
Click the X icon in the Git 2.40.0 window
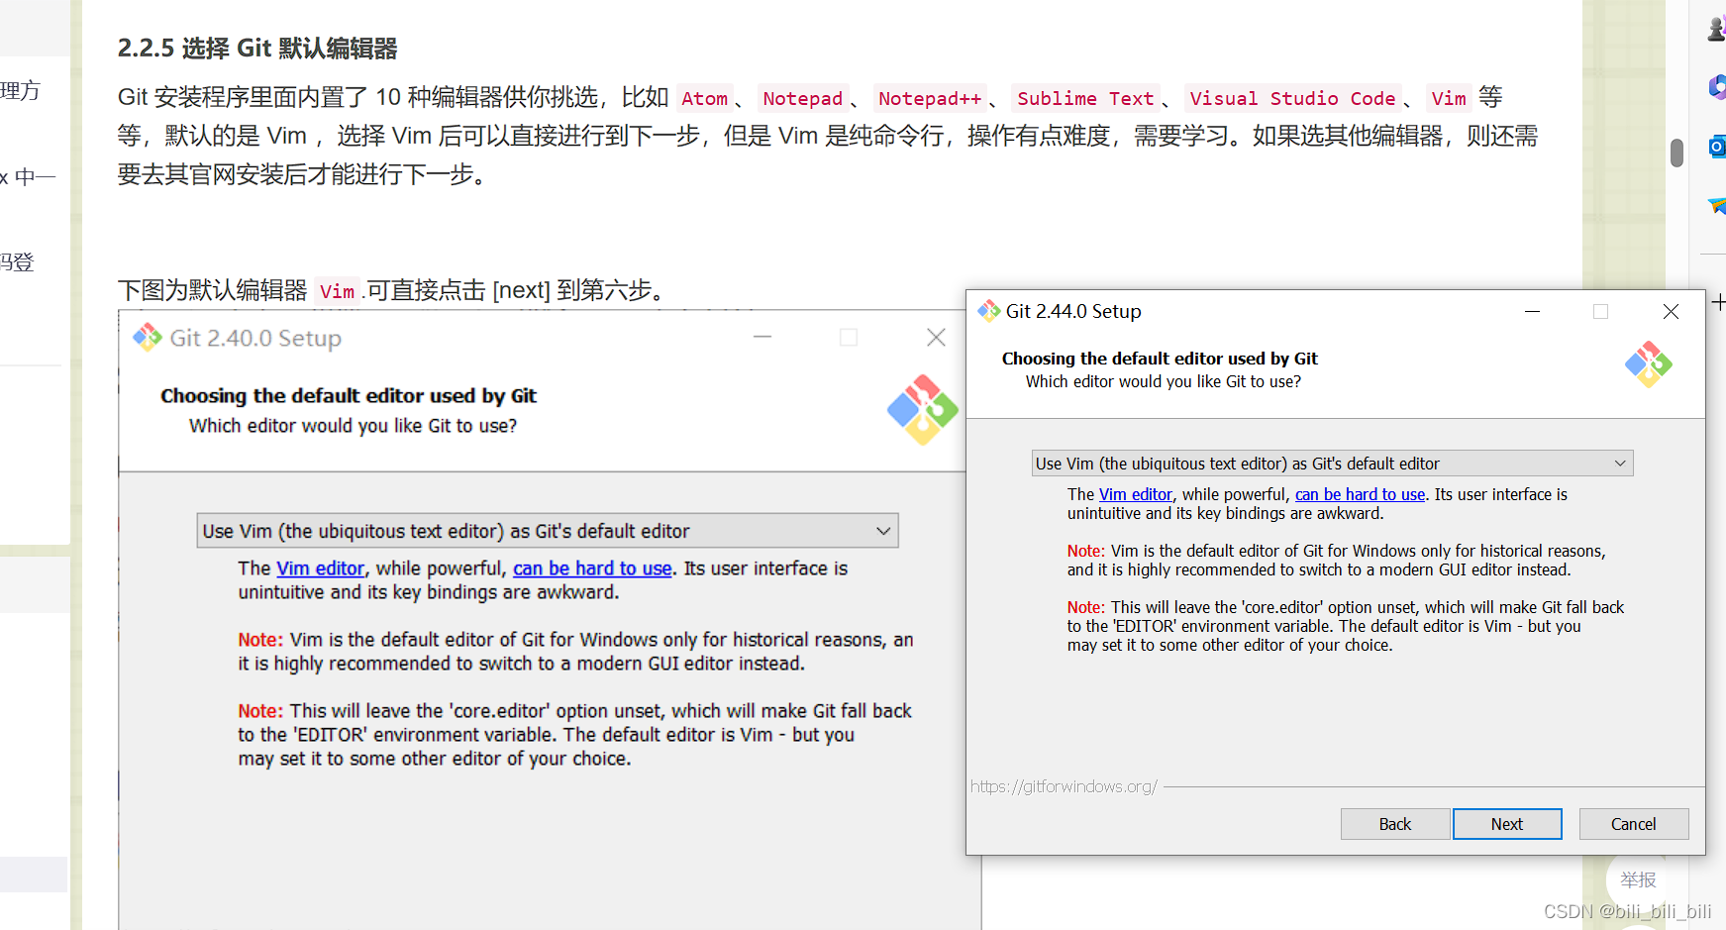[936, 337]
